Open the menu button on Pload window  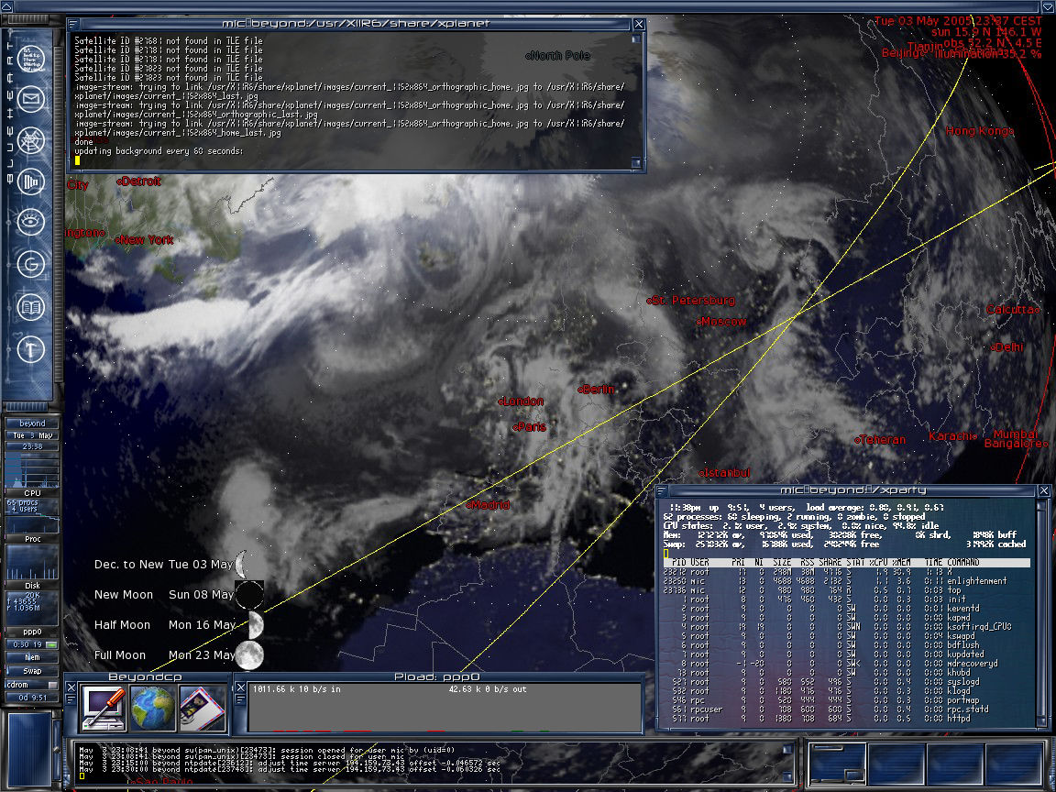pyautogui.click(x=240, y=700)
